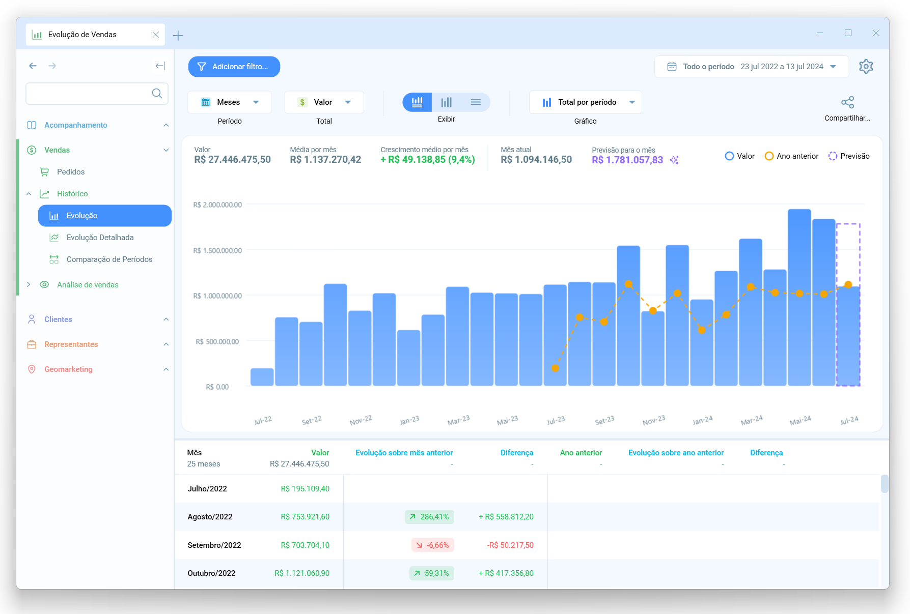
Task: Open the Meses period dropdown
Action: (230, 102)
